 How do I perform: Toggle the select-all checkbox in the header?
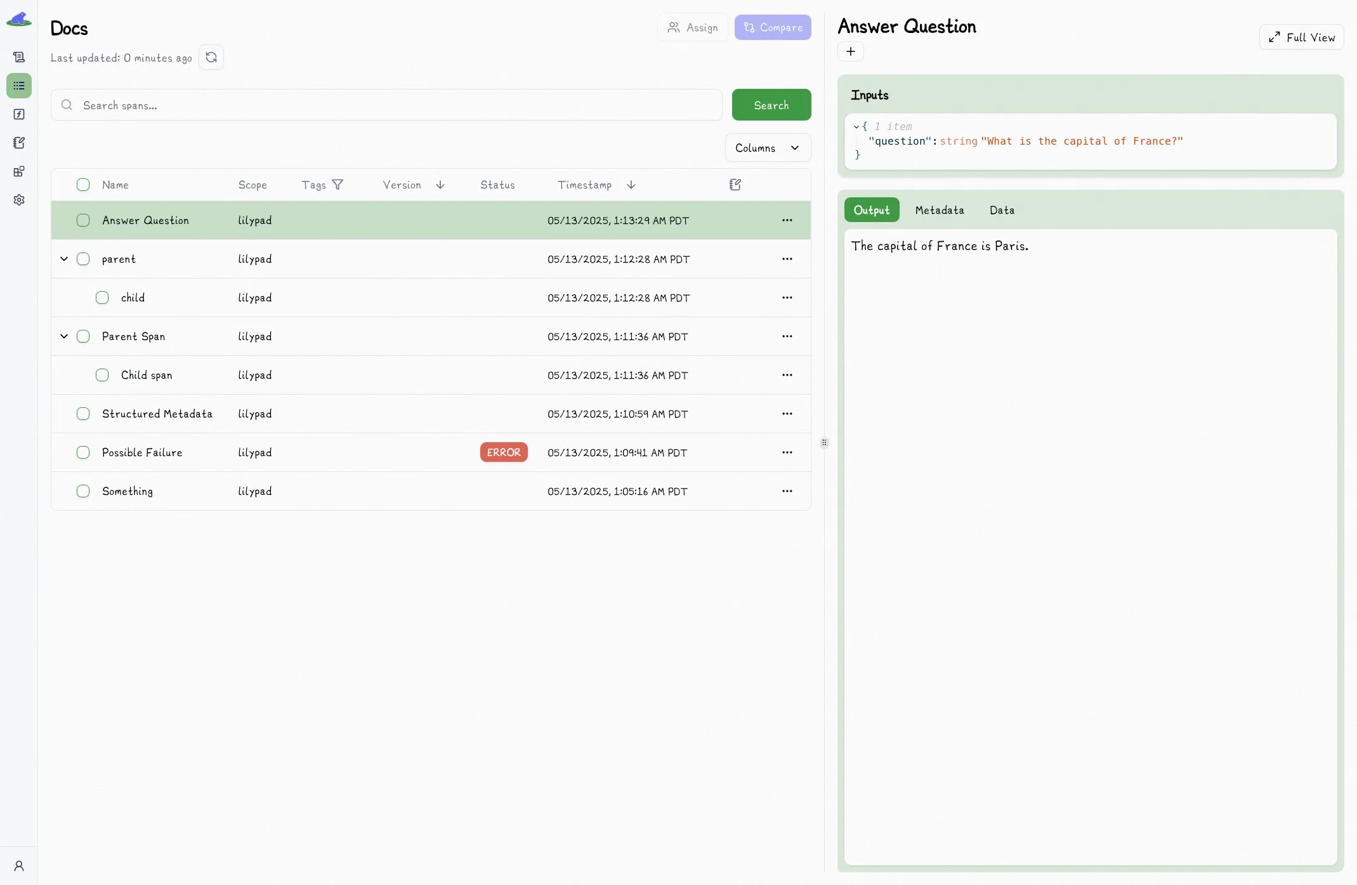83,185
